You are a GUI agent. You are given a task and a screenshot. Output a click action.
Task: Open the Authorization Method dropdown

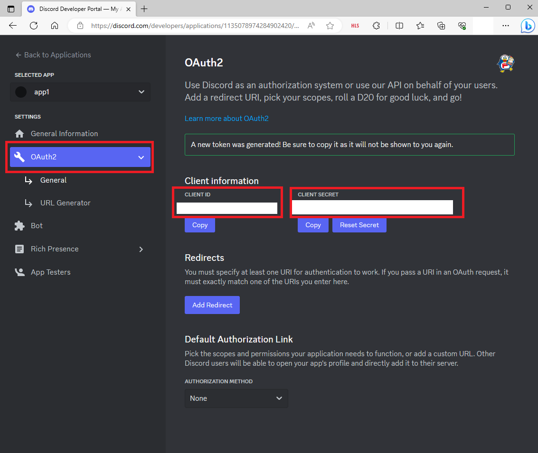click(236, 398)
